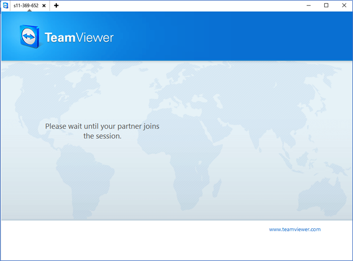This screenshot has width=353, height=261.
Task: Minimize the TeamViewer window
Action: tap(308, 6)
